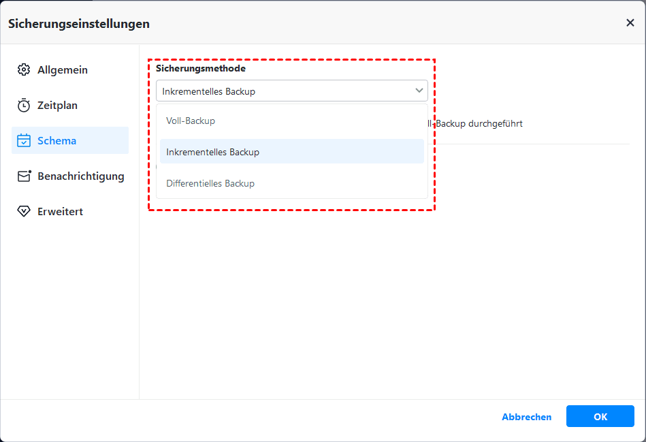Pick the Differentielles Backup option

point(210,184)
